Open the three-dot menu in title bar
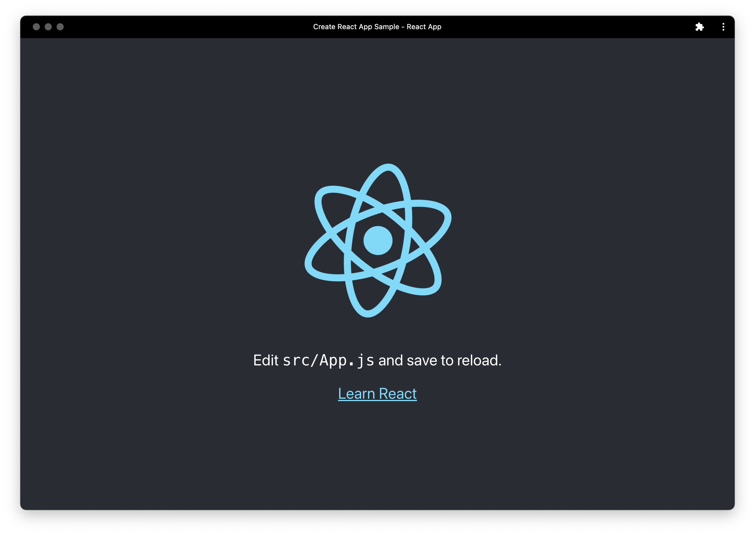The image size is (755, 535). click(723, 27)
